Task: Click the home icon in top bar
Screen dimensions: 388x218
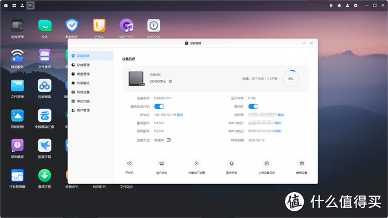Action: pos(6,5)
